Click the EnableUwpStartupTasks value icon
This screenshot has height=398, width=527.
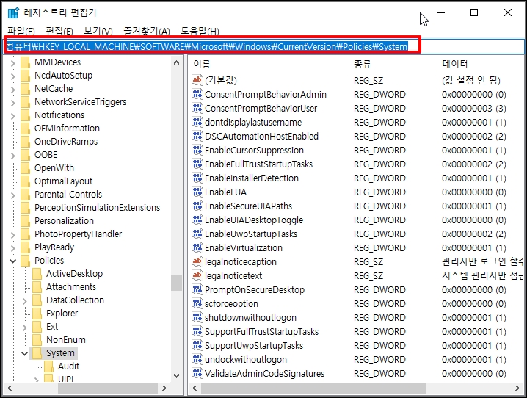click(x=197, y=234)
